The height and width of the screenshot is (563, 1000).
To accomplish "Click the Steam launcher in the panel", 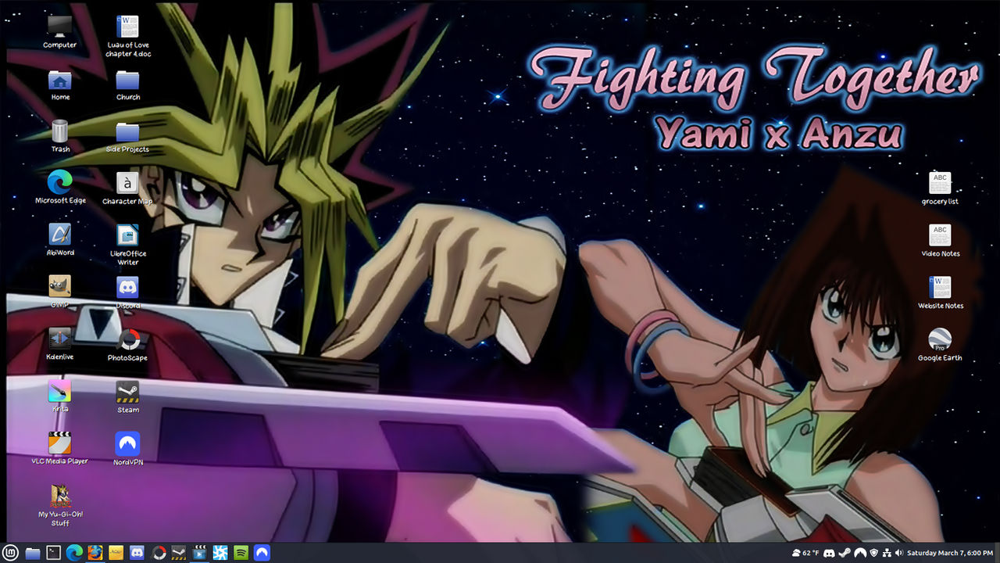I will tap(179, 553).
